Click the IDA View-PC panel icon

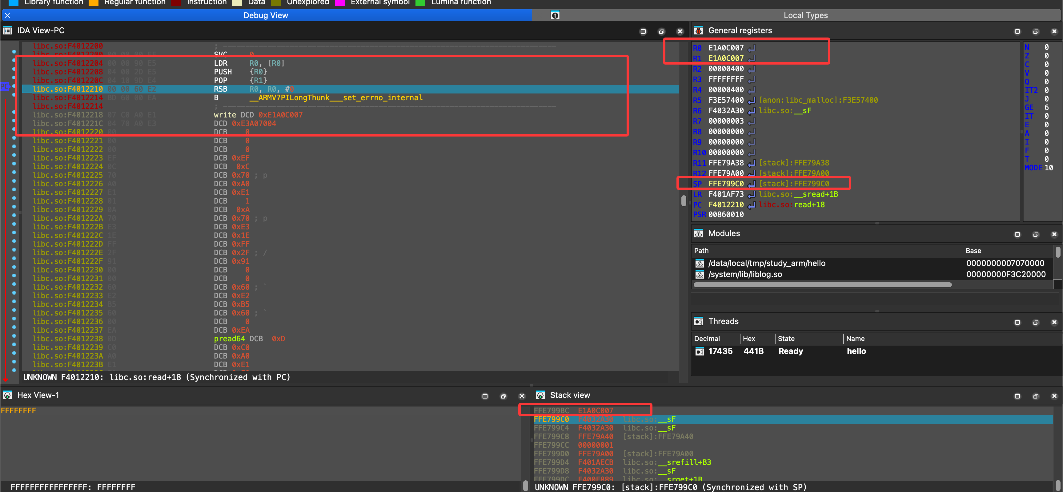click(x=7, y=30)
